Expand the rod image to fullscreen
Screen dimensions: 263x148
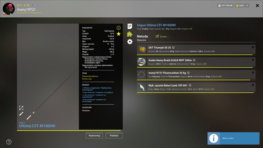(x=21, y=108)
